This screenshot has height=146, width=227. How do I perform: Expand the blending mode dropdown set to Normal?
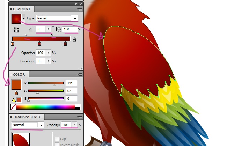(41, 125)
